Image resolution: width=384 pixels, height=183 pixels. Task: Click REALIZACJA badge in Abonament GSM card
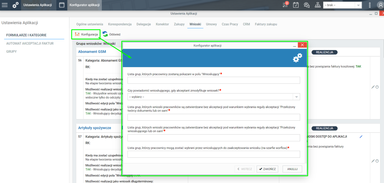pos(324,52)
